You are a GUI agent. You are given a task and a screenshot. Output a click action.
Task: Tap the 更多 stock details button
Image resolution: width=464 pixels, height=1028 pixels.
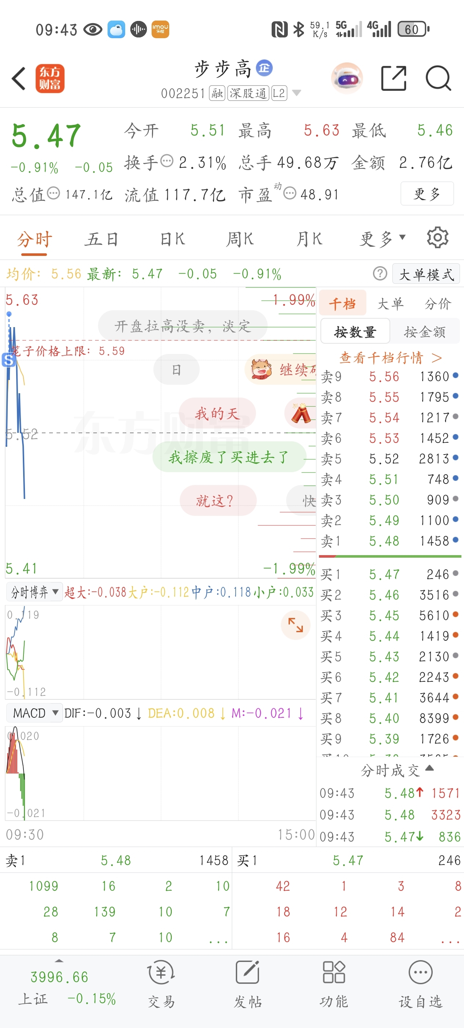(427, 194)
